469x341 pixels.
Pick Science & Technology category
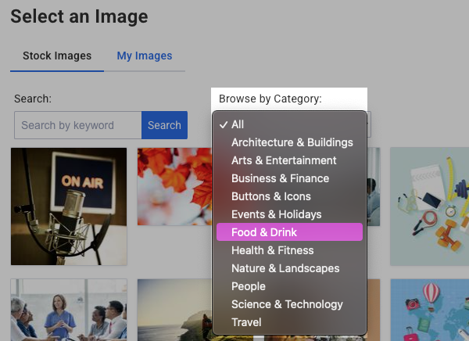click(x=287, y=304)
